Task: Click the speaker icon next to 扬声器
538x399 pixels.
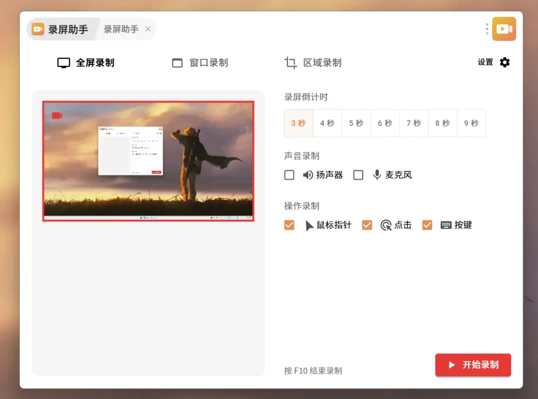Action: [308, 175]
